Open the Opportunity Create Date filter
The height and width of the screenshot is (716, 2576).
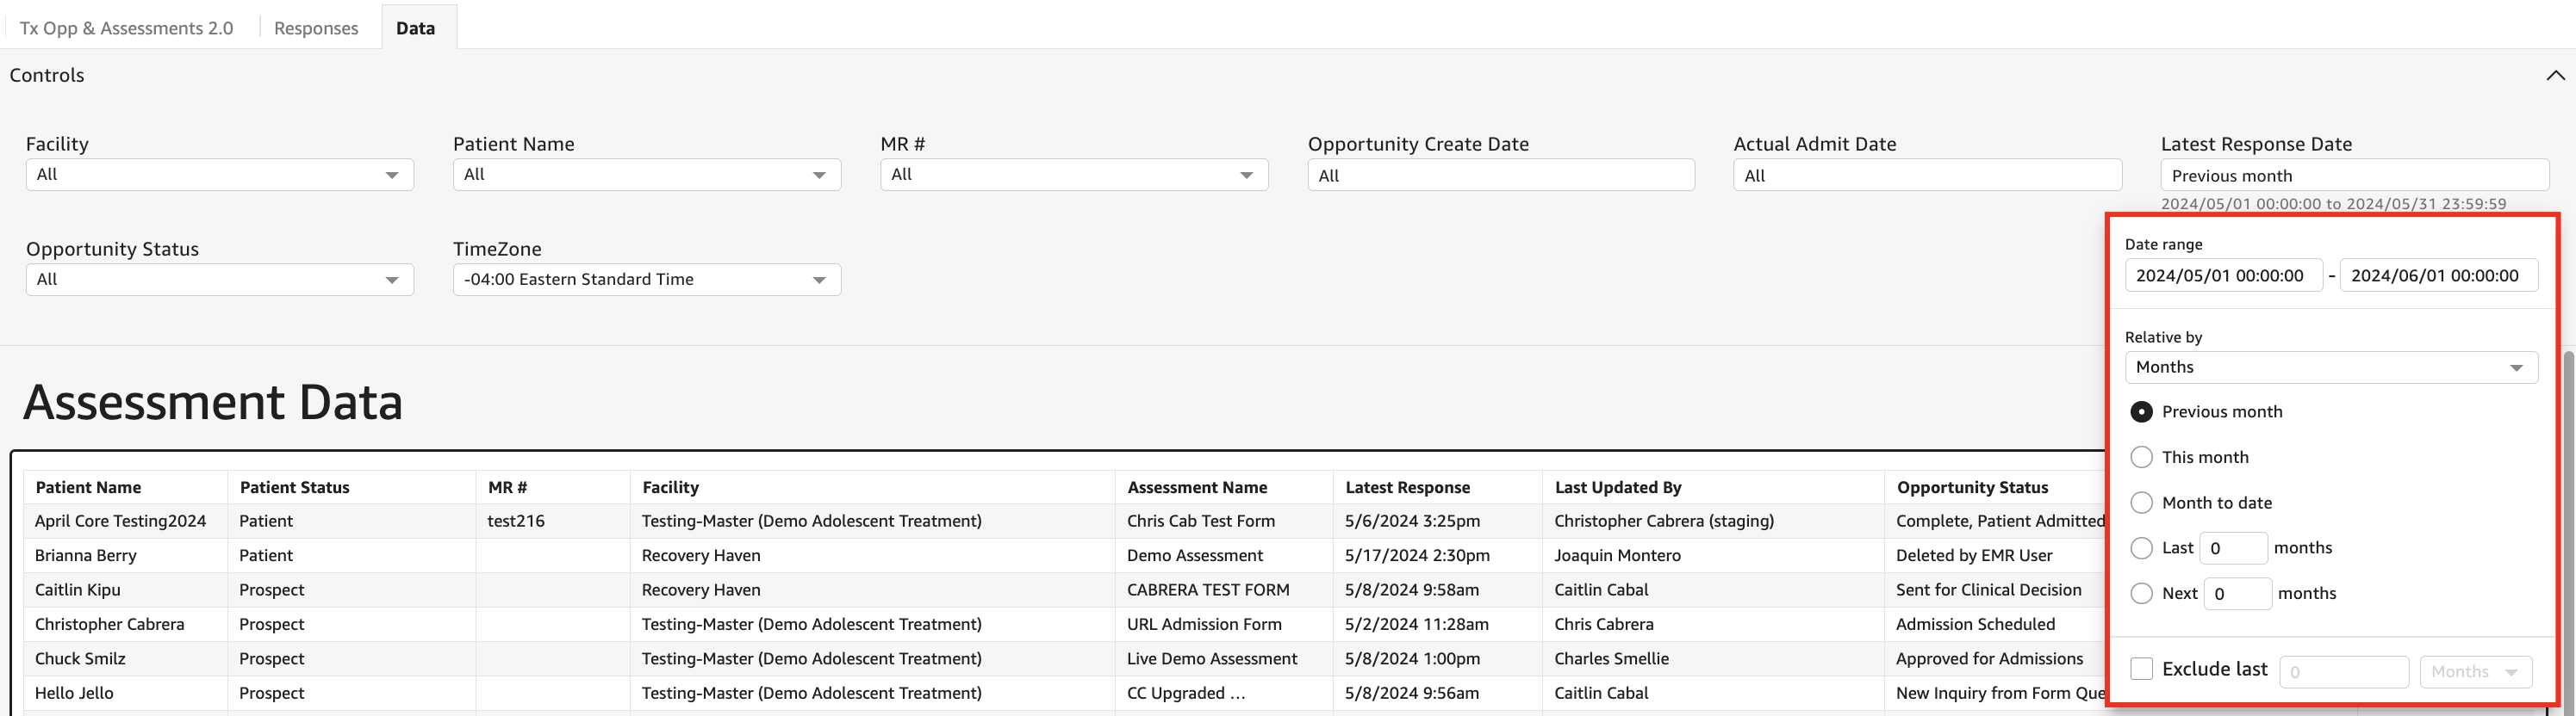[1500, 176]
